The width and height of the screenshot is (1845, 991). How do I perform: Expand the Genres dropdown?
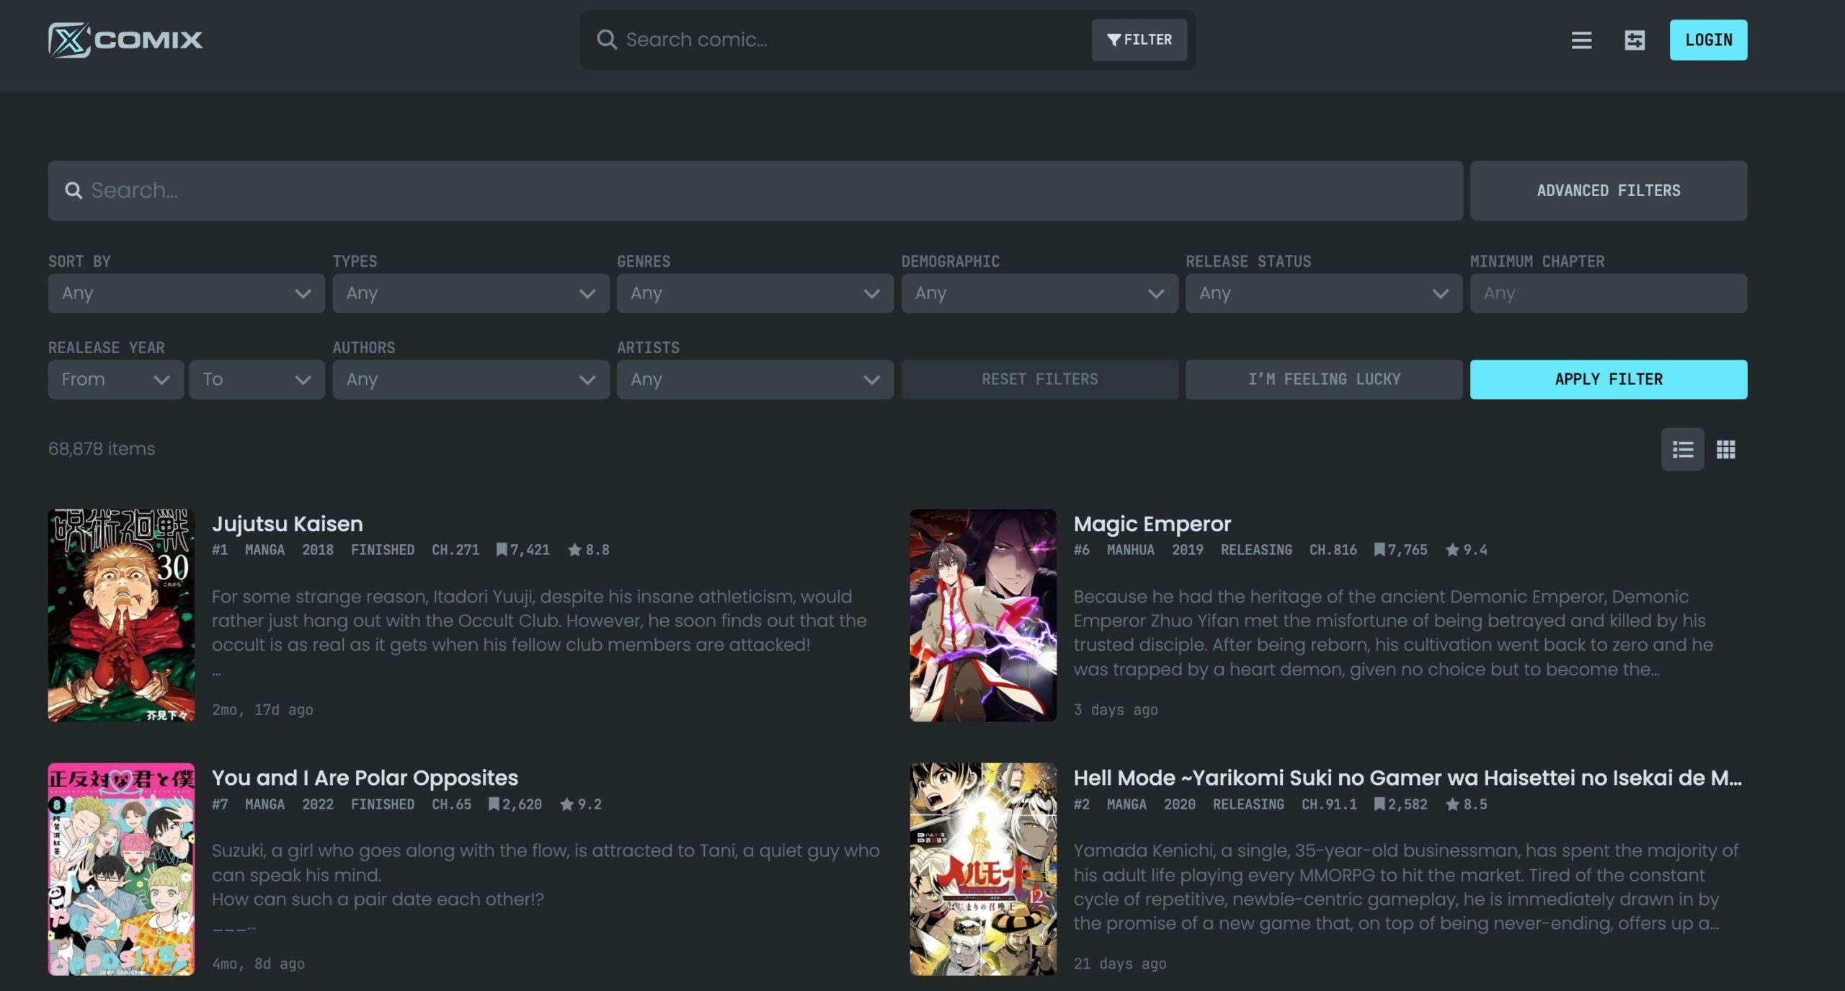point(755,293)
